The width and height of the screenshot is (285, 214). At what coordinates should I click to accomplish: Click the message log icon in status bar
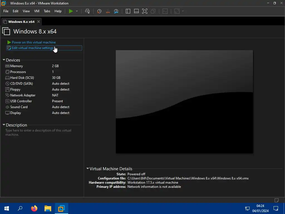click(x=277, y=200)
